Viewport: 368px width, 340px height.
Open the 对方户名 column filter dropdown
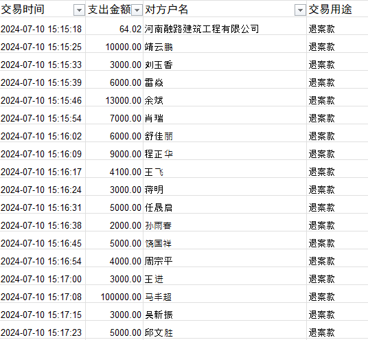click(300, 10)
